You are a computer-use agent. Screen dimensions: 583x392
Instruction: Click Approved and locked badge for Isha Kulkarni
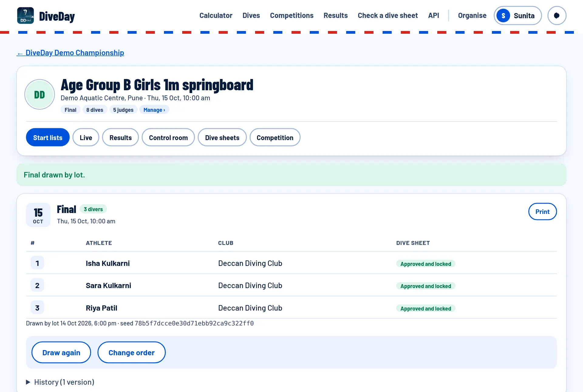pos(426,264)
